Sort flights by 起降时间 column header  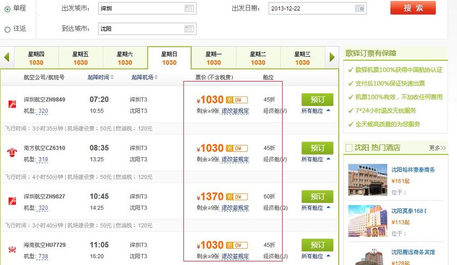pyautogui.click(x=101, y=77)
